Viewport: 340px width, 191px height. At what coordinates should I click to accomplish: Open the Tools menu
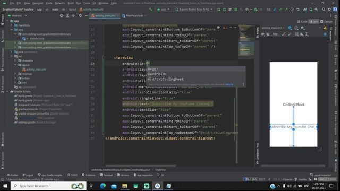(x=87, y=3)
